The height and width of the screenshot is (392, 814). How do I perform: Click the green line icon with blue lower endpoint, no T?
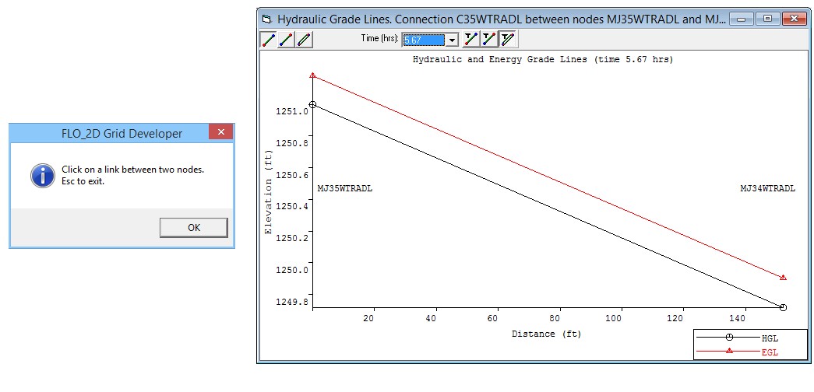[x=286, y=39]
